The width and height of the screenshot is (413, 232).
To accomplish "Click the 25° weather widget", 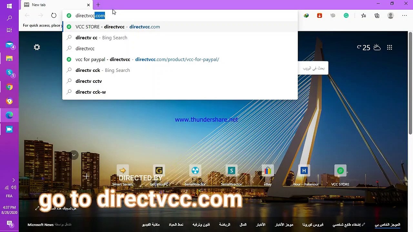I will click(369, 47).
